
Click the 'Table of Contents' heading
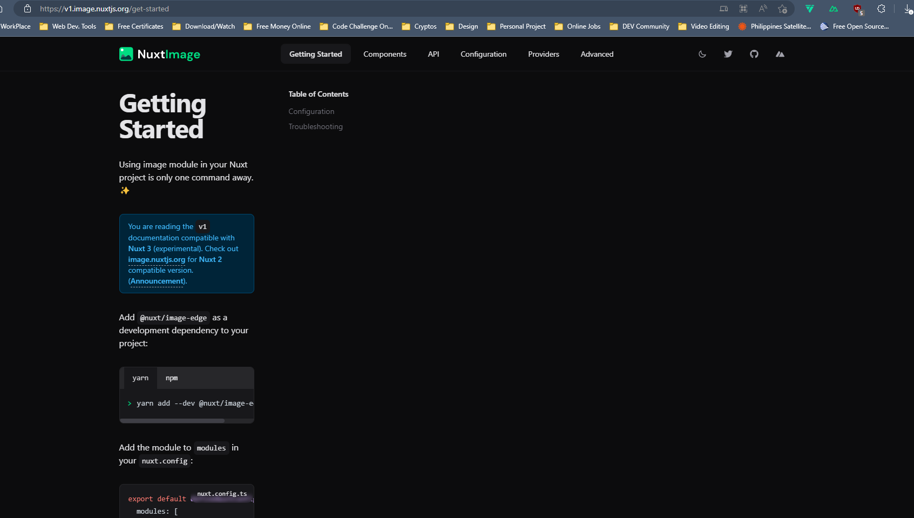point(319,94)
